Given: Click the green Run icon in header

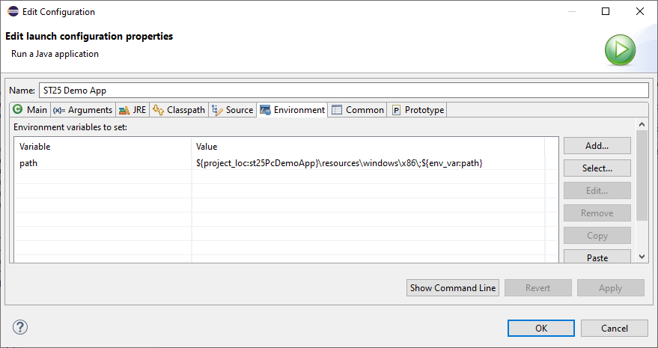Looking at the screenshot, I should pyautogui.click(x=620, y=49).
